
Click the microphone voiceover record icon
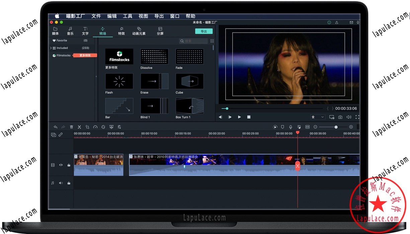[x=291, y=127]
